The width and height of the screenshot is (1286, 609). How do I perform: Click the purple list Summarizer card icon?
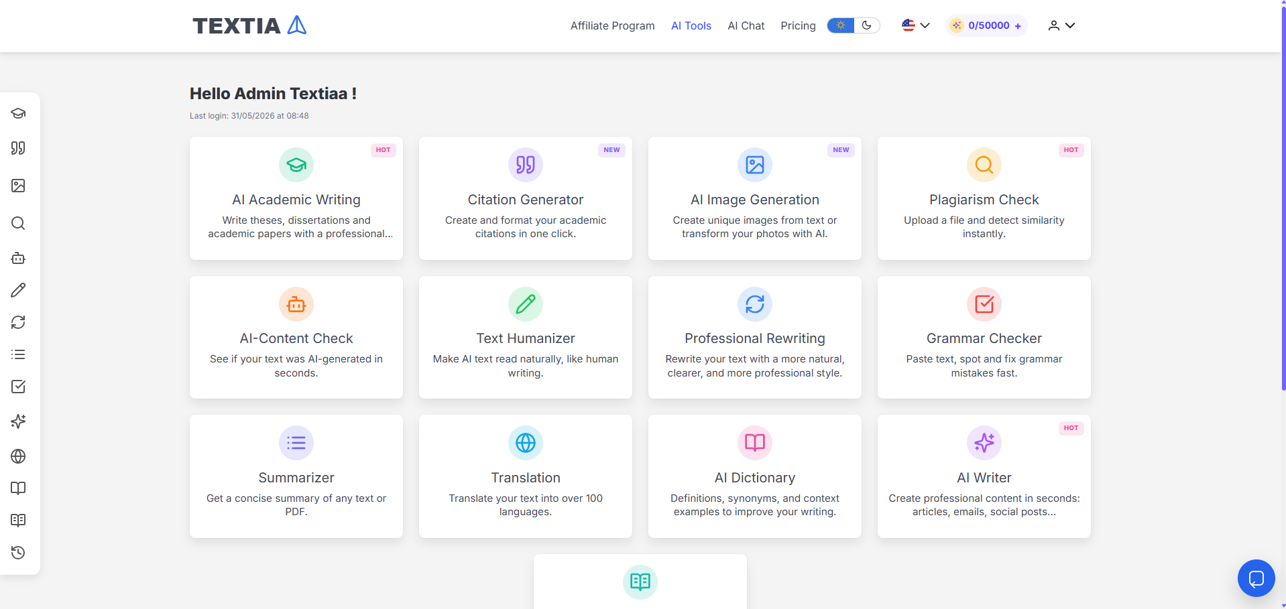pos(296,443)
